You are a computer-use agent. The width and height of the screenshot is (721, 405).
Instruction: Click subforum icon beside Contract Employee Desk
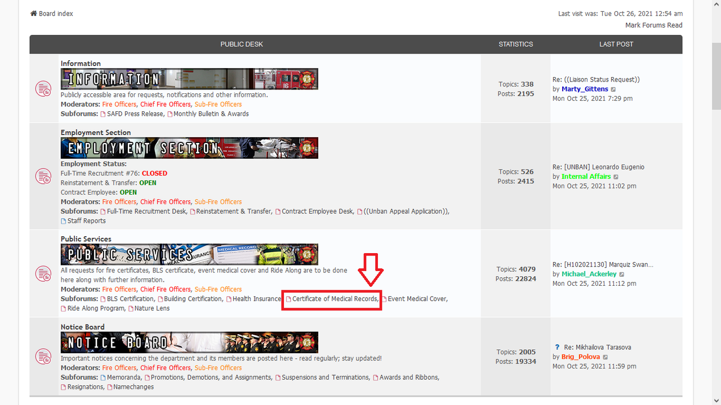coord(278,211)
